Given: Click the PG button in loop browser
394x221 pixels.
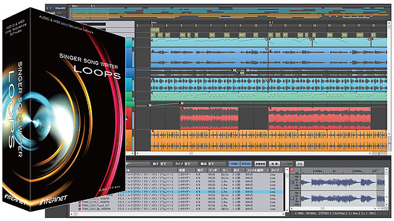Looking at the screenshot, I should [300, 164].
